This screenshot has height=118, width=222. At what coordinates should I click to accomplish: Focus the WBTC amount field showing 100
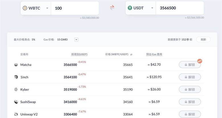click(75, 8)
